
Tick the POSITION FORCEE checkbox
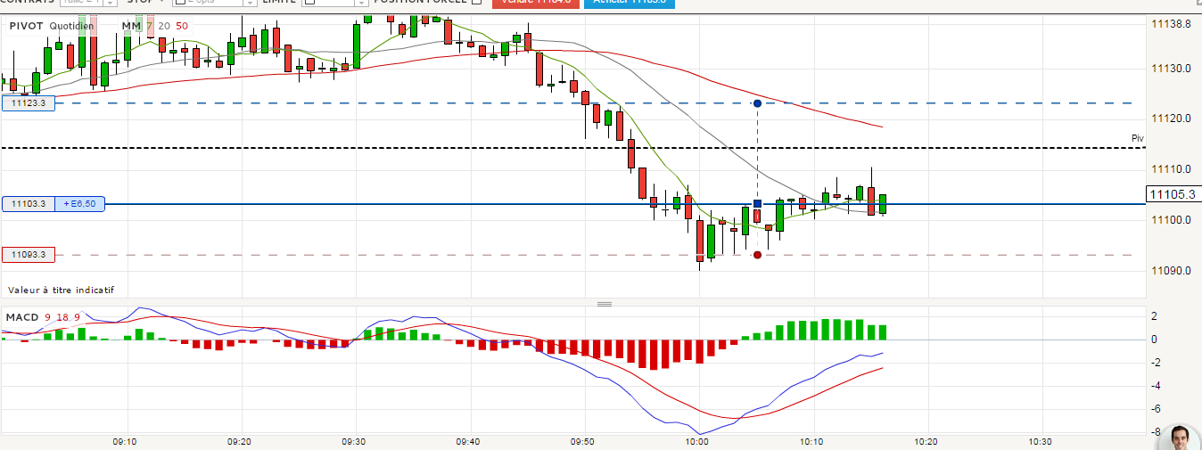point(476,2)
